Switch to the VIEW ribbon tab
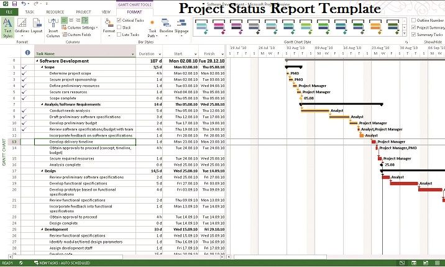This screenshot has width=445, height=267. [106, 12]
